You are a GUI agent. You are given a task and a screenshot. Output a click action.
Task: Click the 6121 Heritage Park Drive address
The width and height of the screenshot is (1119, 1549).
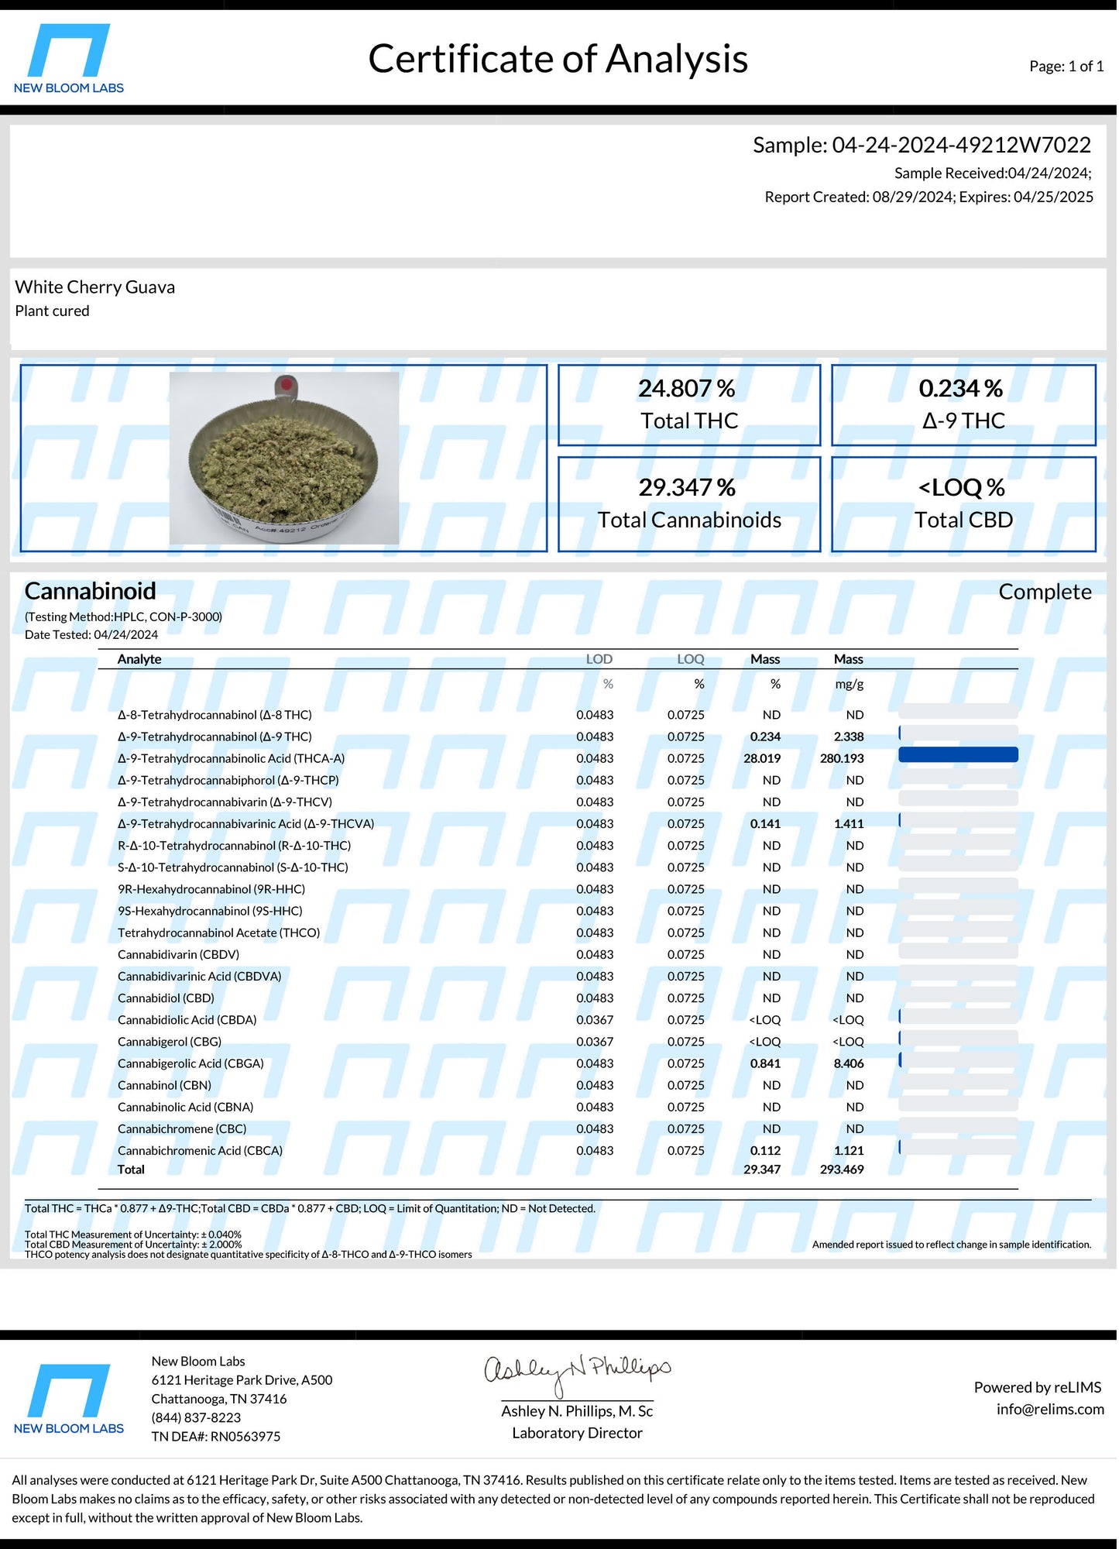click(x=242, y=1379)
